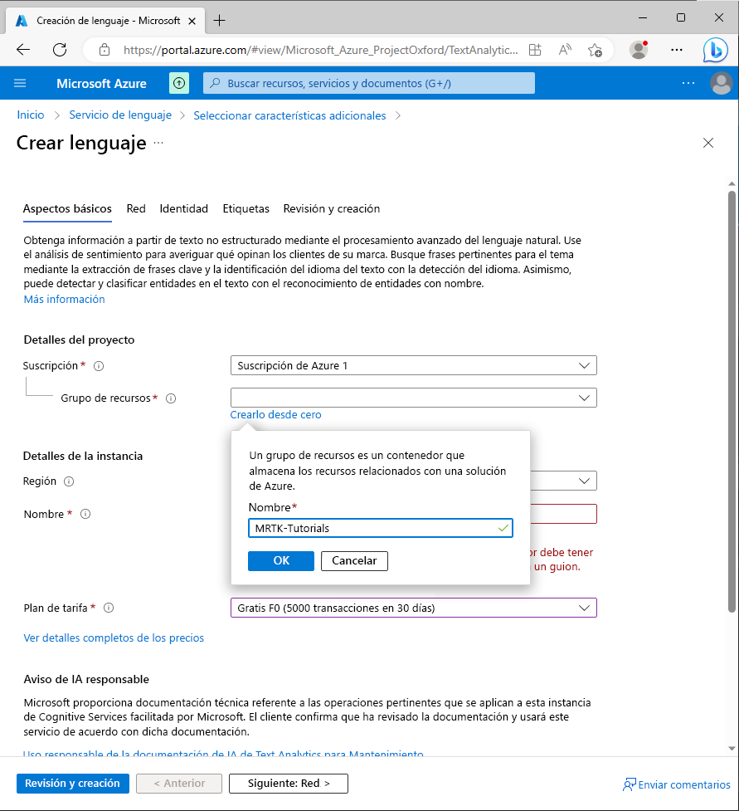Switch to the Identidad tab
The width and height of the screenshot is (739, 811).
[183, 209]
